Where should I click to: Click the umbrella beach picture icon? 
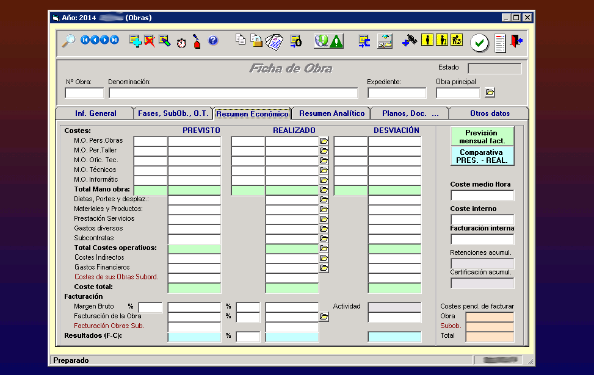point(385,41)
